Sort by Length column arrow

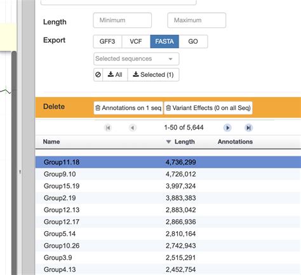pyautogui.click(x=168, y=142)
